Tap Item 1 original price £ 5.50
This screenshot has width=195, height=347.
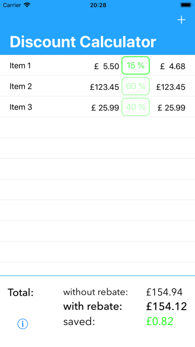tap(106, 66)
